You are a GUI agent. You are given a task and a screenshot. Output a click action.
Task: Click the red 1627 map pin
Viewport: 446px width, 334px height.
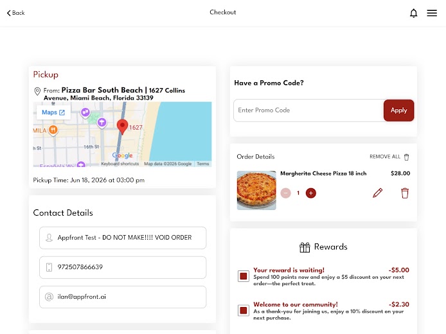pos(122,127)
